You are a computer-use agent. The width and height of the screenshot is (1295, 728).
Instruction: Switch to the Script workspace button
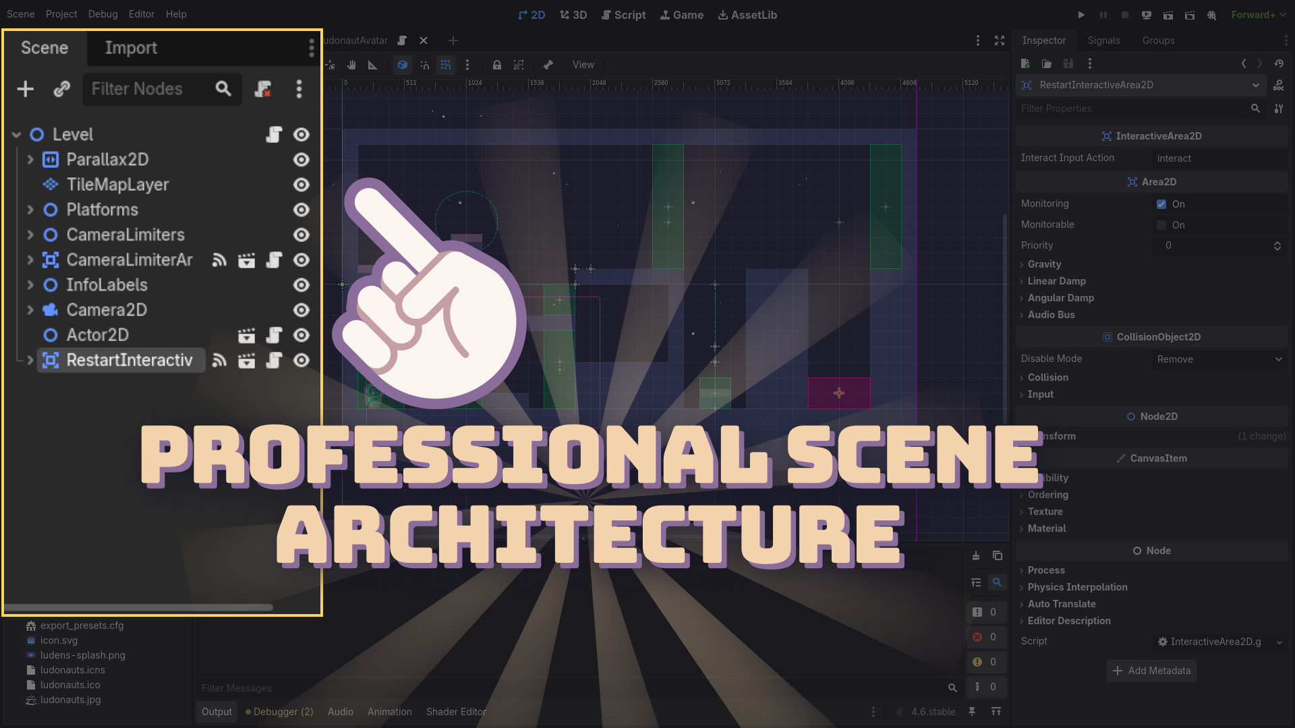(x=623, y=15)
